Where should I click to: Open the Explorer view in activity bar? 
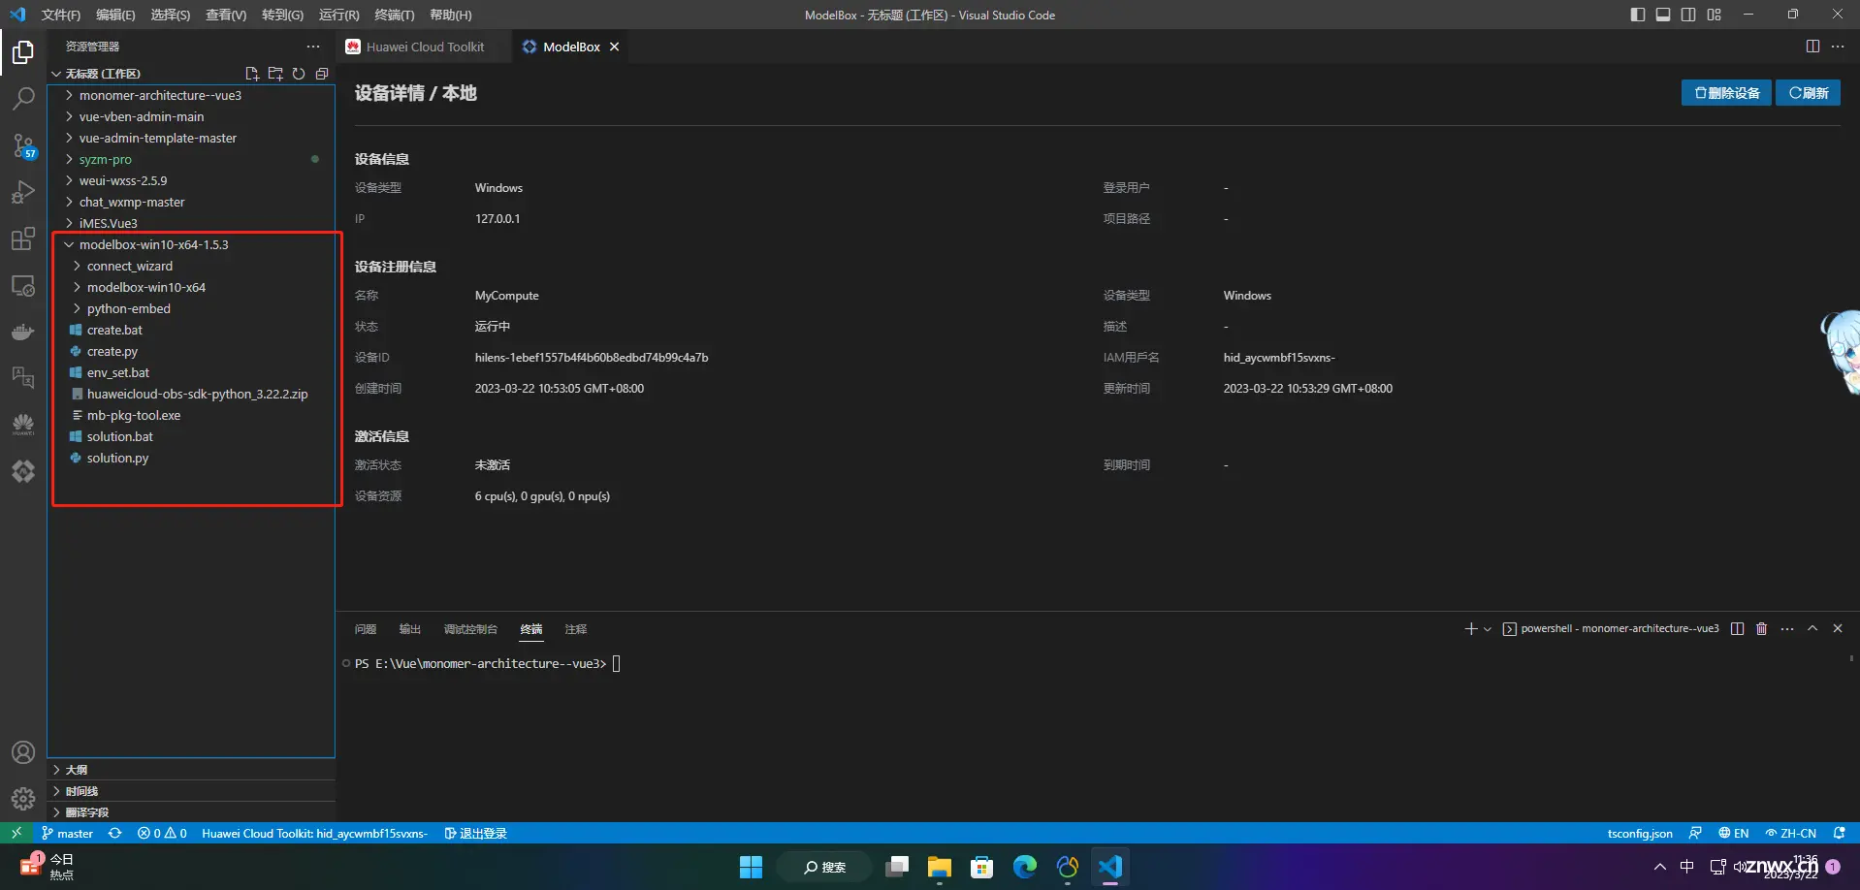[x=23, y=51]
